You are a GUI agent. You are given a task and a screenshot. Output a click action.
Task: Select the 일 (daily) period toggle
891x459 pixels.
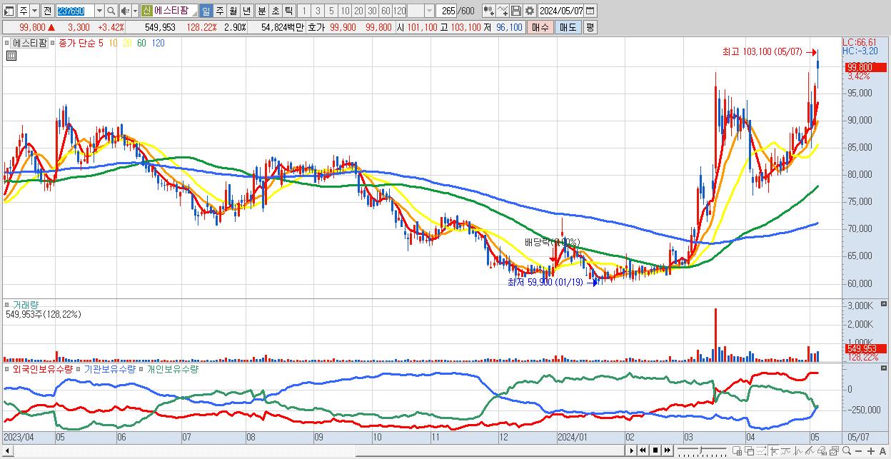coord(206,11)
